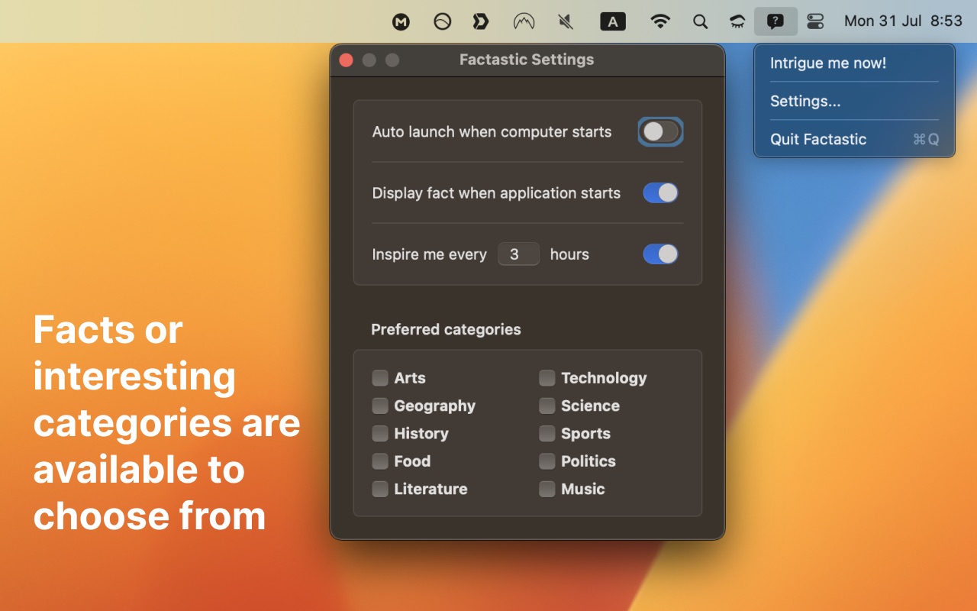Click the muted speaker icon
The width and height of the screenshot is (977, 611).
click(x=566, y=21)
